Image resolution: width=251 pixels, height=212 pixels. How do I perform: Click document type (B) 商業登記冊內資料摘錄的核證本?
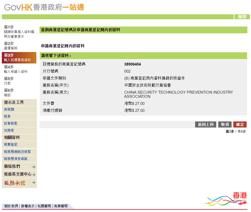155,78
